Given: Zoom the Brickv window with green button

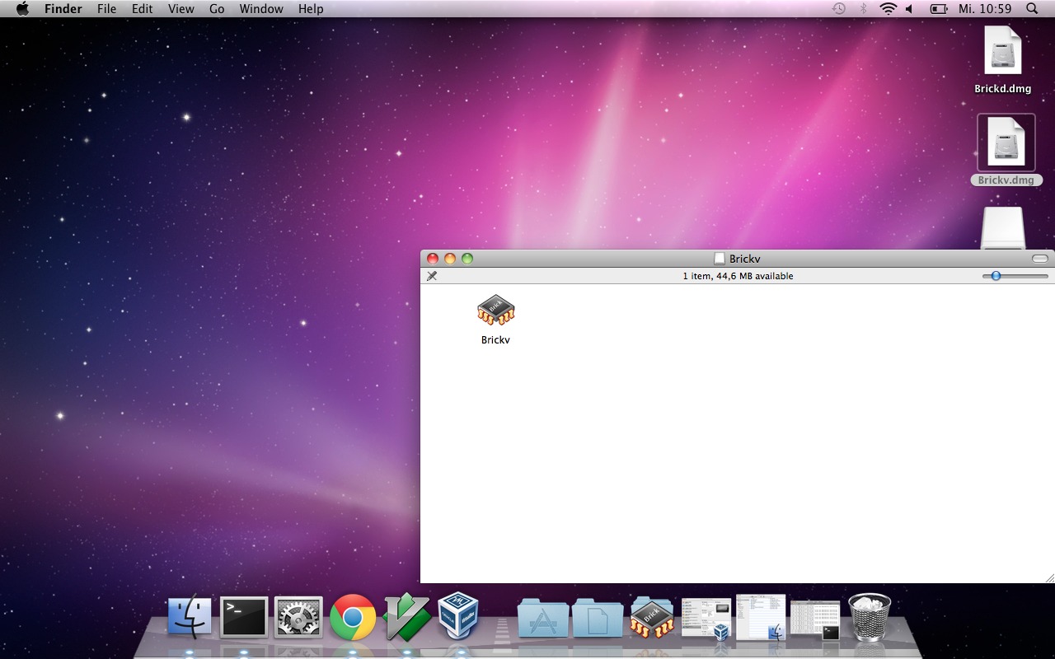Looking at the screenshot, I should pyautogui.click(x=467, y=259).
